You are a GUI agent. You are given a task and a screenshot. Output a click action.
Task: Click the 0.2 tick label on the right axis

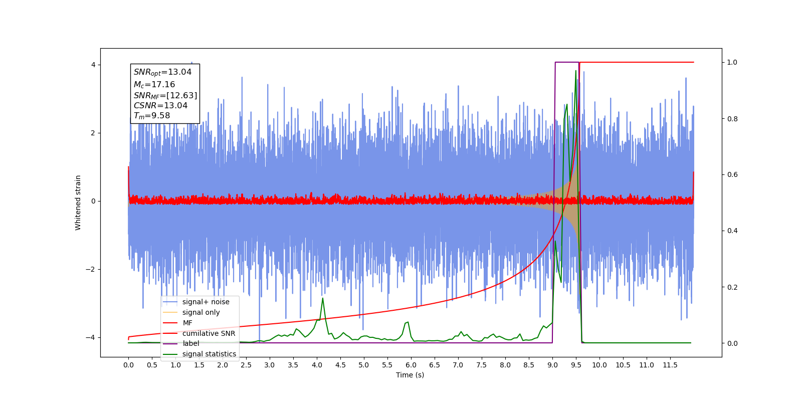tap(732, 287)
